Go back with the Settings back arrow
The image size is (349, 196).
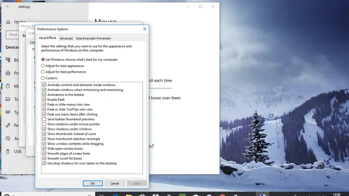[8, 6]
